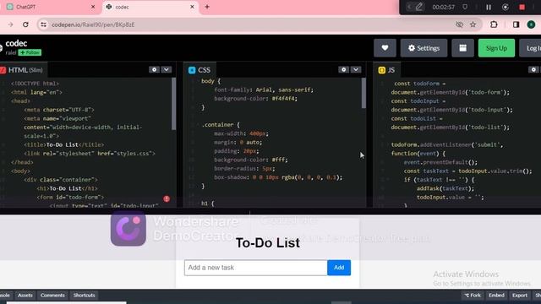
Task: Click '<div class="container">' HTML line
Action: pos(61,180)
